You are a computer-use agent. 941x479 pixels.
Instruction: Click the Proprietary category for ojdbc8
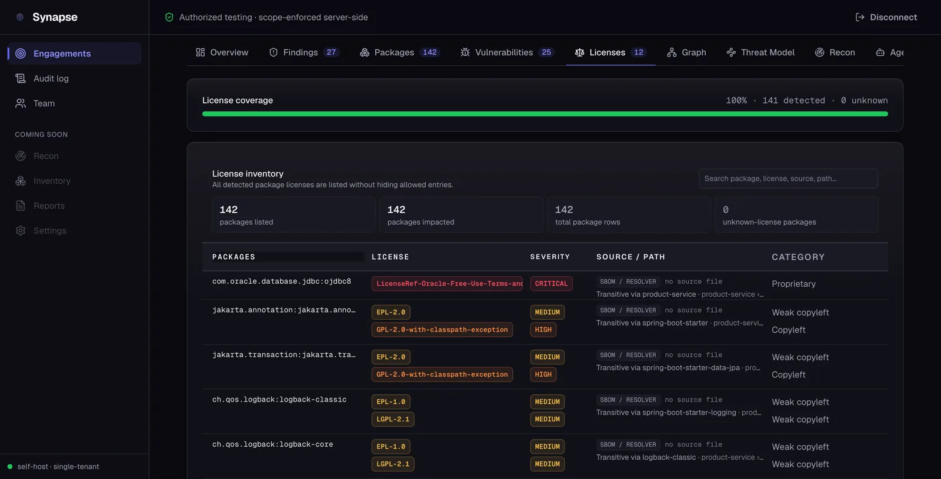(793, 284)
